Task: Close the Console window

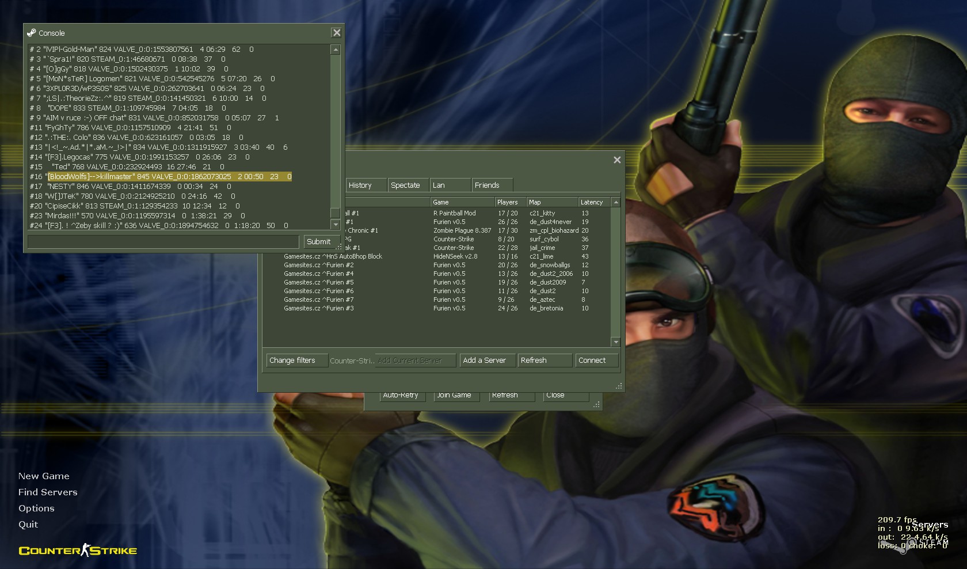Action: pyautogui.click(x=337, y=33)
